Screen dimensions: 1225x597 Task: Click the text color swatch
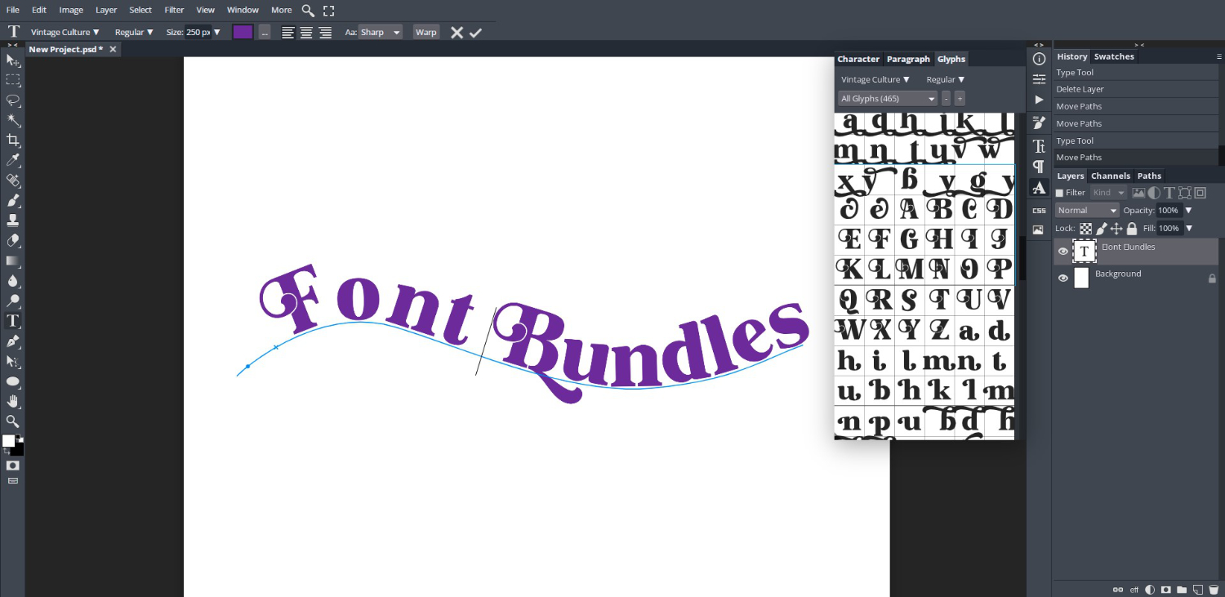[x=243, y=32]
